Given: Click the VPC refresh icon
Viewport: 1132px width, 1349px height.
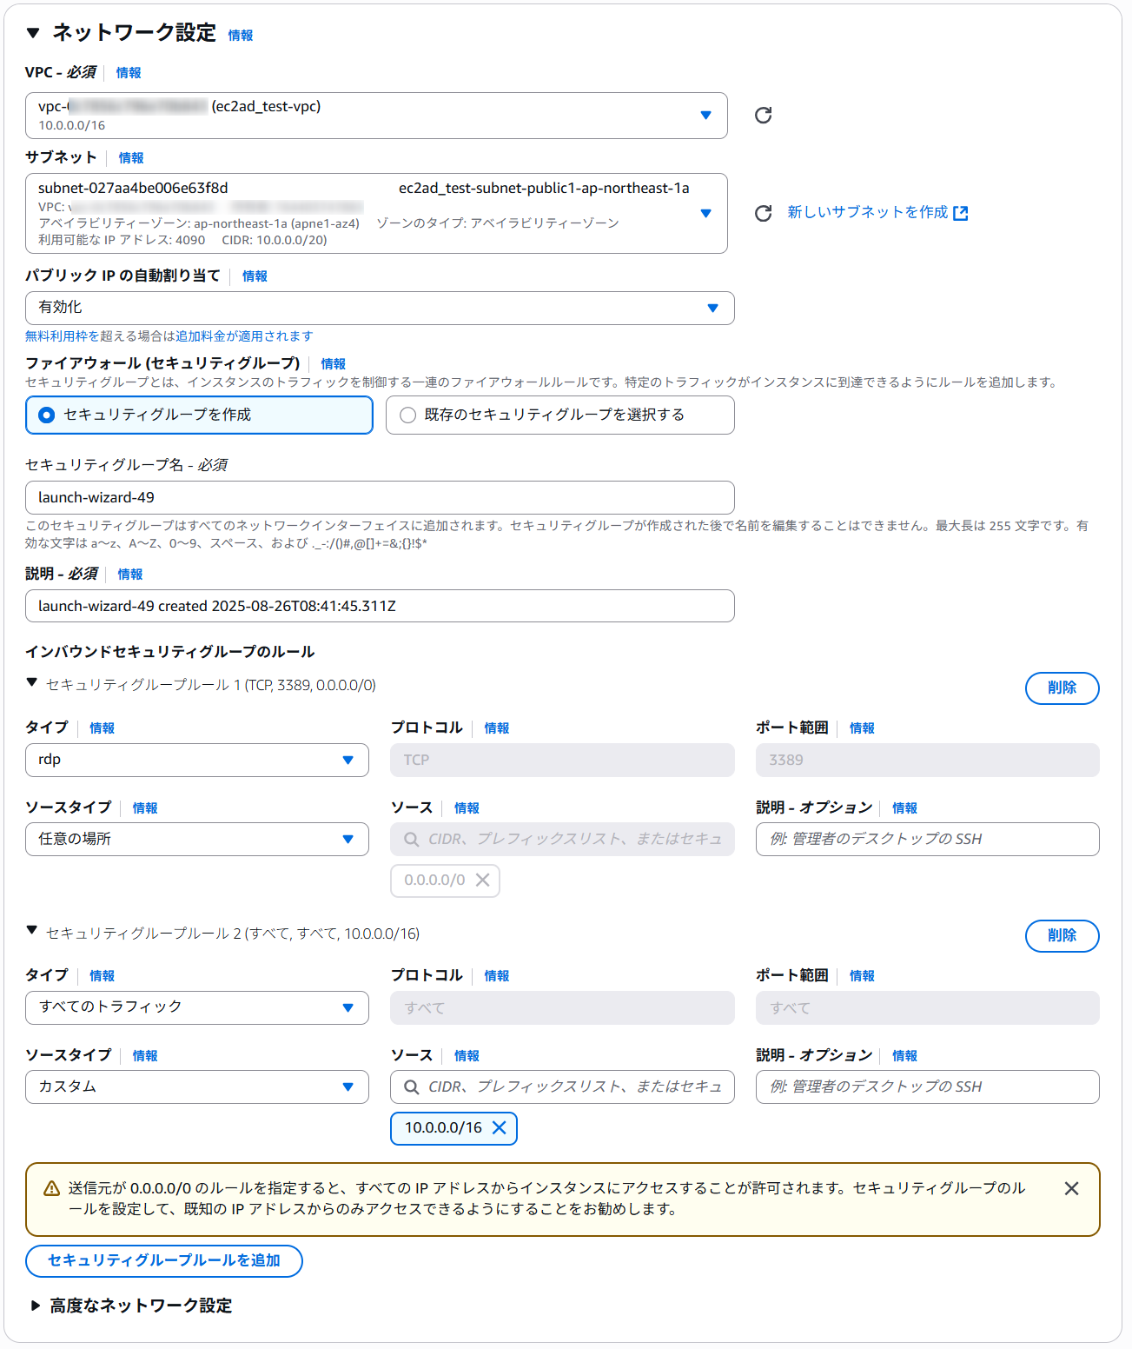Looking at the screenshot, I should point(763,116).
